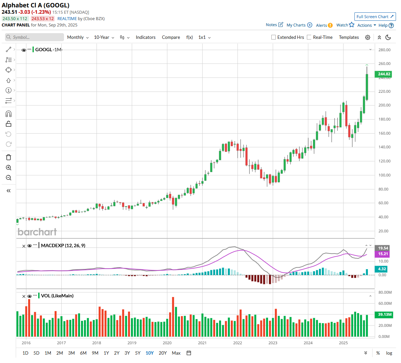Add to My Charts
401x363 pixels.
click(x=299, y=25)
